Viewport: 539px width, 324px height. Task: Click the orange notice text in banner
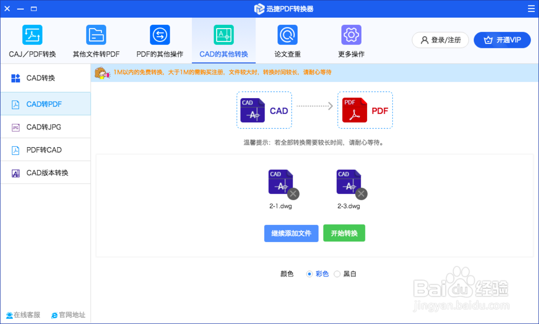click(223, 72)
